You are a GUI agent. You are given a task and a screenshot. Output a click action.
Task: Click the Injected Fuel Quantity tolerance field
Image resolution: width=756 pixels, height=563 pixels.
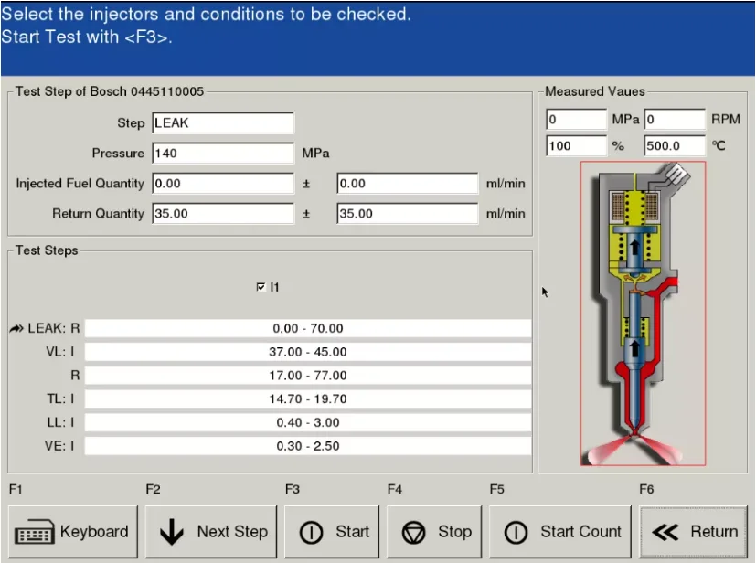click(407, 184)
